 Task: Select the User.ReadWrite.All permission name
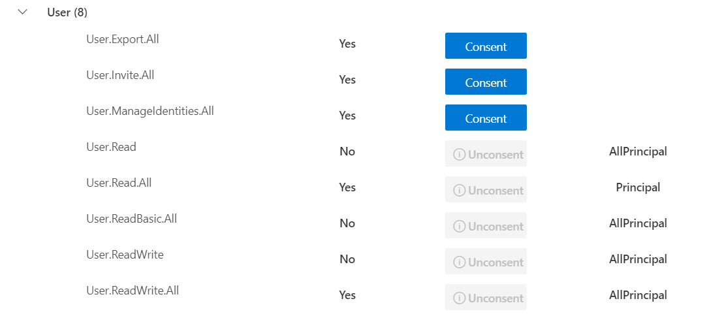[x=133, y=291]
